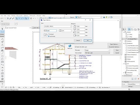This screenshot has height=105, width=140.
Task: Click the 'Page Options...' button
Action: pyautogui.click(x=114, y=44)
